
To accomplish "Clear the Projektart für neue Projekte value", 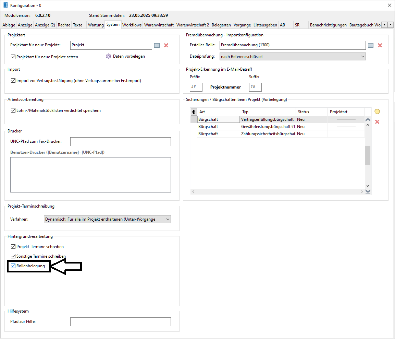I will (166, 45).
